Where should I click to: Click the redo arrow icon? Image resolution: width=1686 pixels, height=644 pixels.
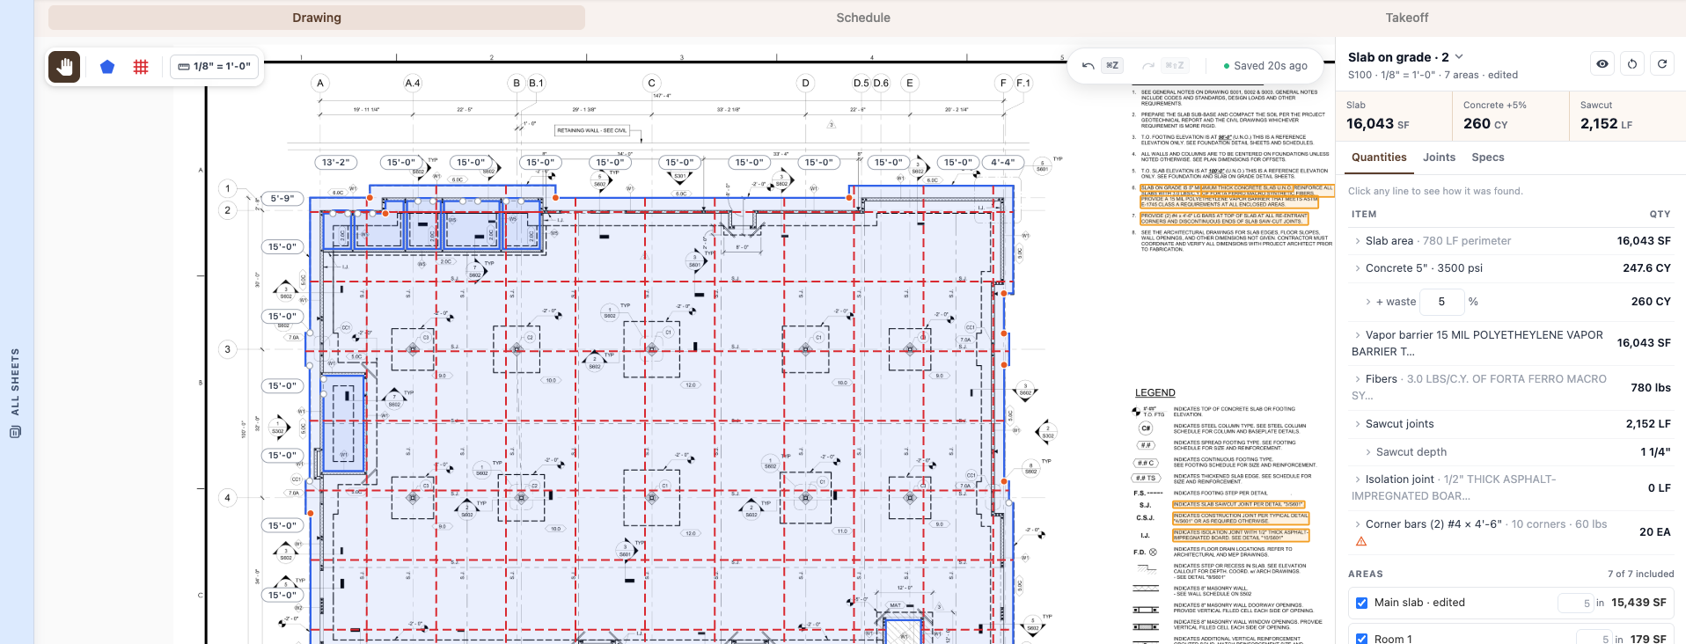click(1147, 66)
